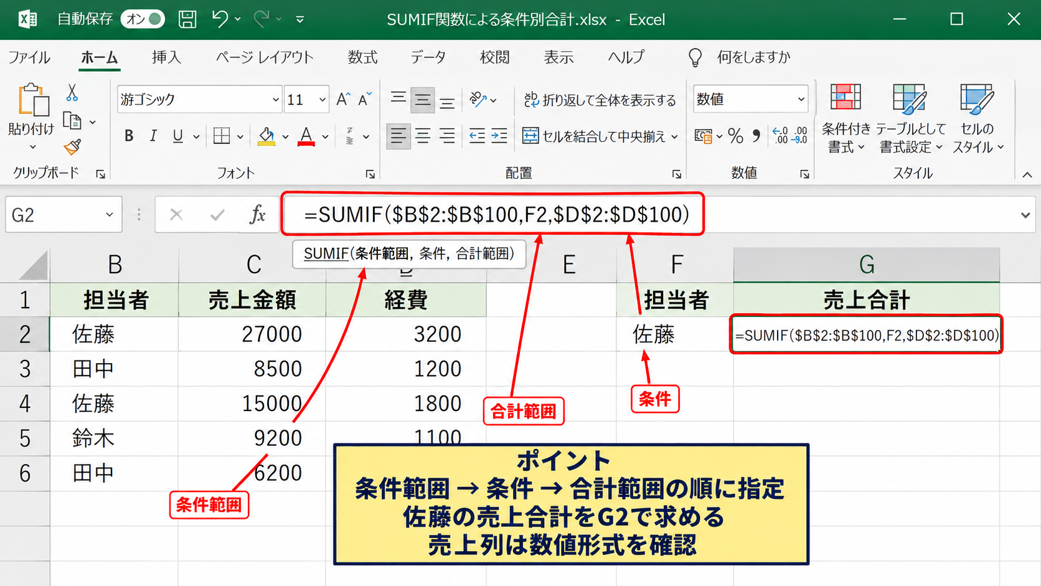Apply comma style number format
The width and height of the screenshot is (1041, 586).
click(x=756, y=136)
